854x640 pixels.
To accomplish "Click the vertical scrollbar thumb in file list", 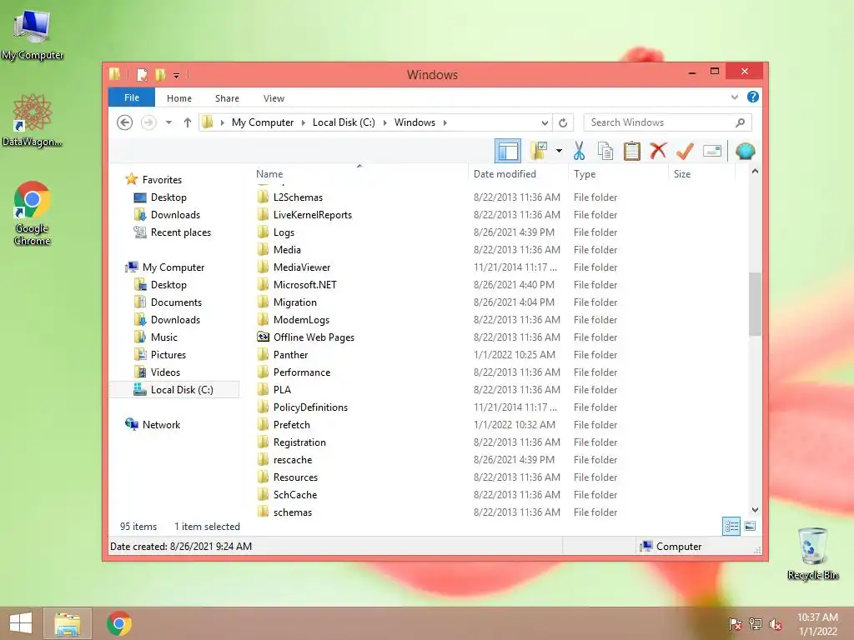I will 755,303.
